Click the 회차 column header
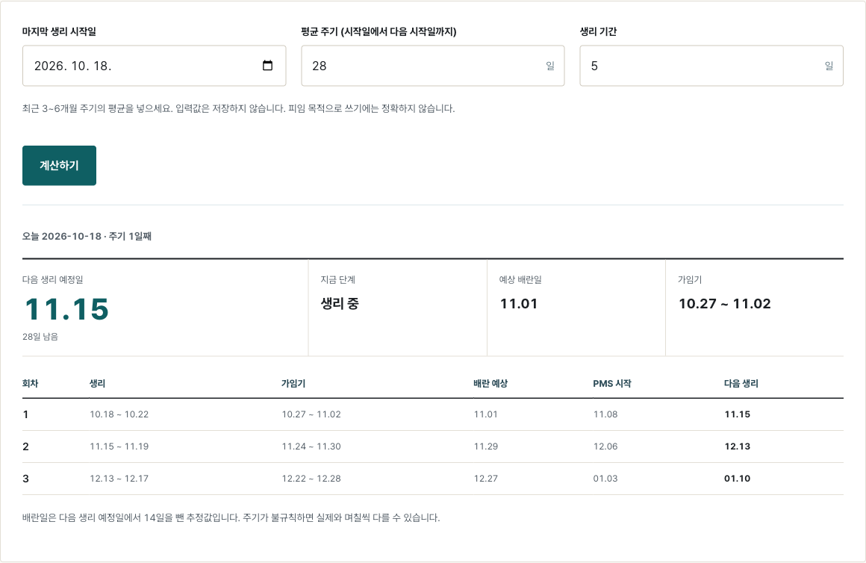This screenshot has width=866, height=563. pyautogui.click(x=31, y=384)
